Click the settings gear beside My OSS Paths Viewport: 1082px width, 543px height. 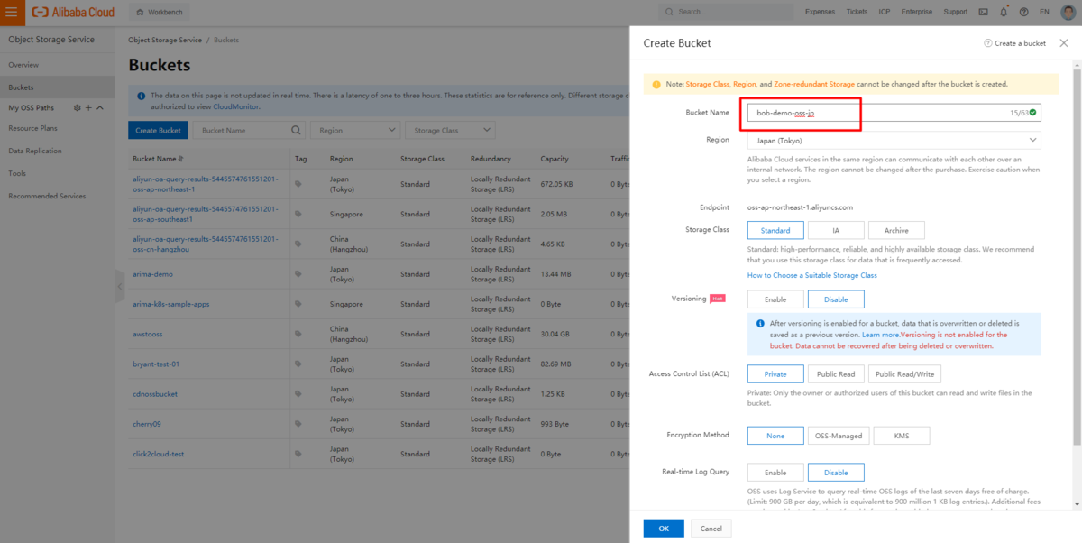click(x=77, y=107)
